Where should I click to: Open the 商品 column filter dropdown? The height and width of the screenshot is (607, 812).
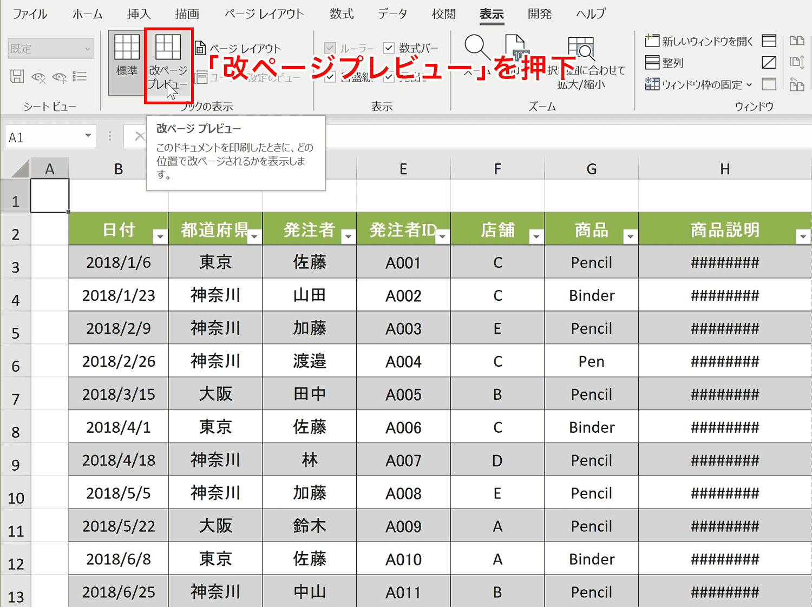tap(630, 236)
